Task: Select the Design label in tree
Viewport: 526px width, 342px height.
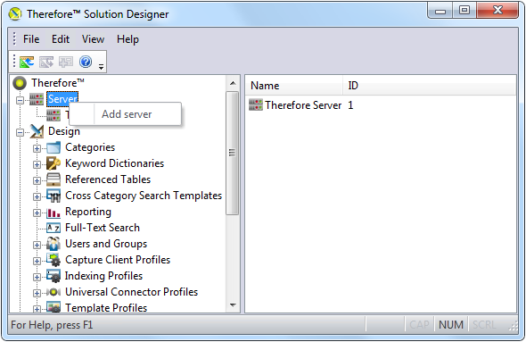Action: point(64,131)
